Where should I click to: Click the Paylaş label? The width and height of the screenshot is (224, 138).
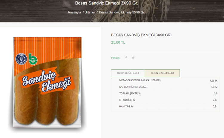(x=115, y=58)
